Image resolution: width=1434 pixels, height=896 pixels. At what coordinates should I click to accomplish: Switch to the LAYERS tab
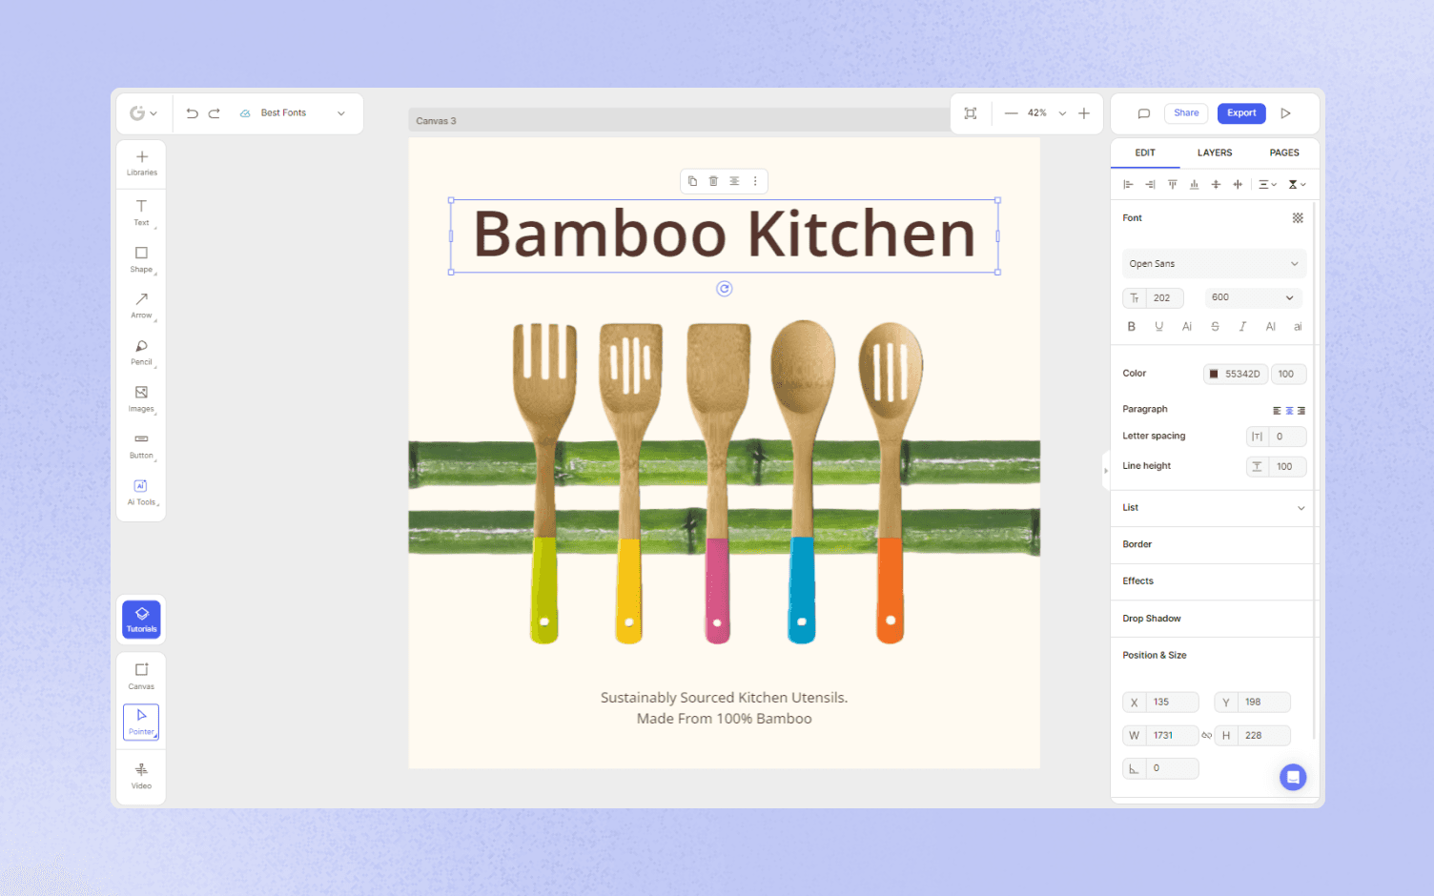click(x=1215, y=153)
